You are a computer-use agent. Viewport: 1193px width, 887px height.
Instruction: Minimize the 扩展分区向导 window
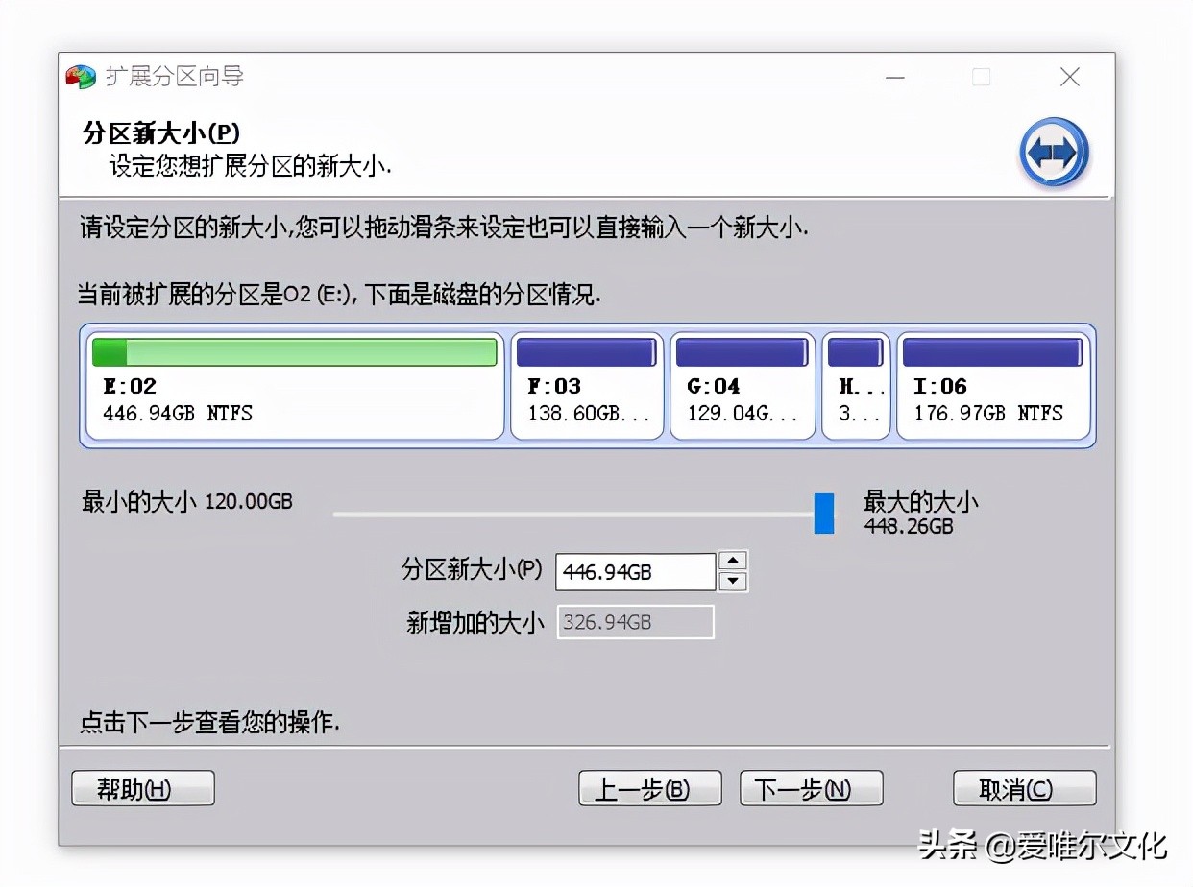[x=894, y=77]
